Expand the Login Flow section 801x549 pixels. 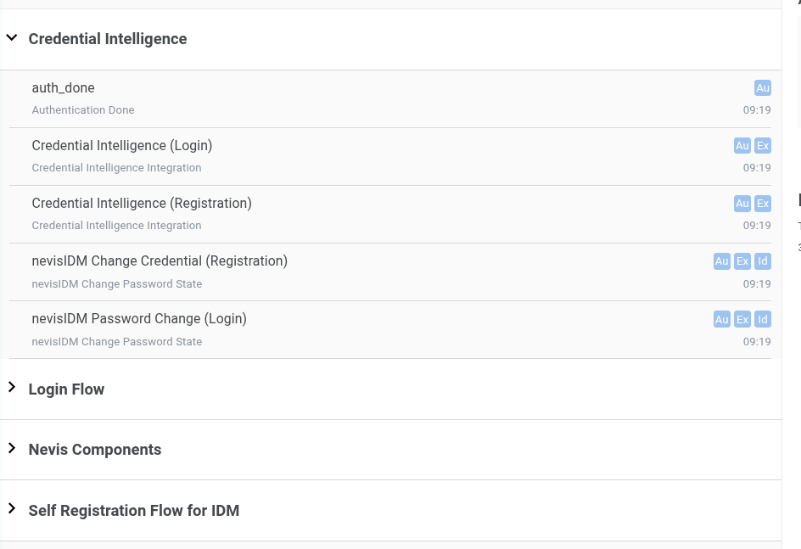point(12,388)
